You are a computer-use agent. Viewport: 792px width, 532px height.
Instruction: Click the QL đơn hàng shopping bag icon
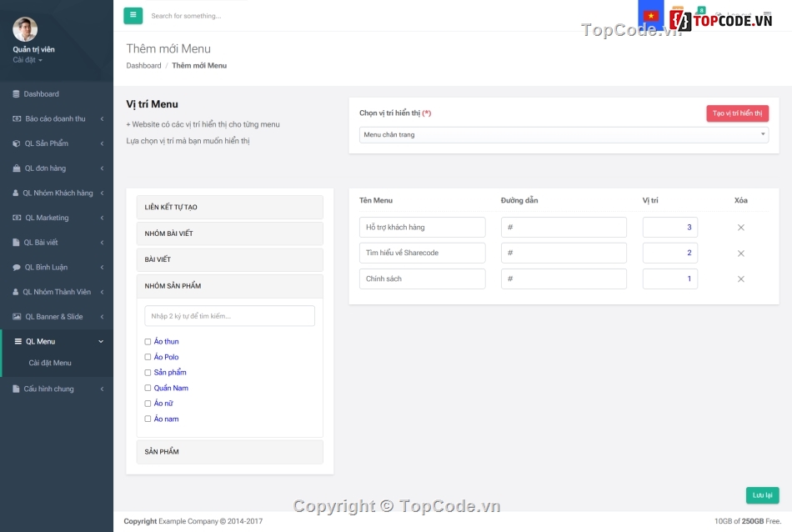tap(16, 168)
